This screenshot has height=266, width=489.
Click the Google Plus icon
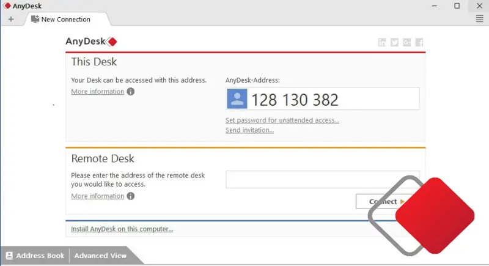(x=407, y=42)
